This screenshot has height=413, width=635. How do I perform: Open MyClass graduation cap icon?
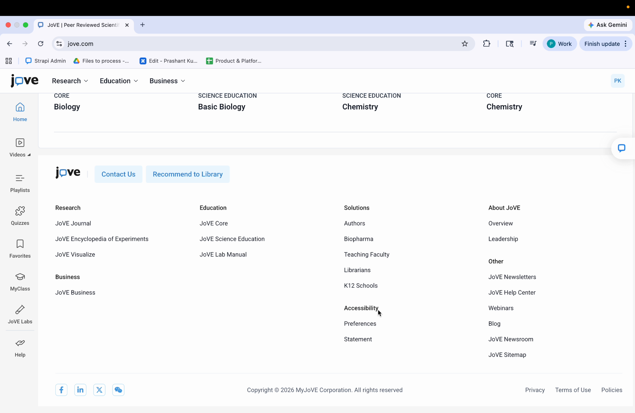[20, 277]
